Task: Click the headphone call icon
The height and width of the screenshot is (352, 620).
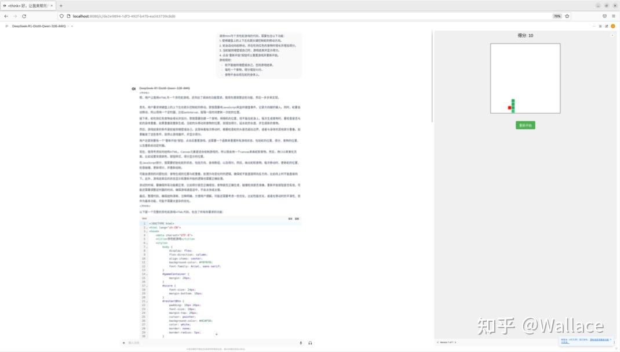Action: 310,343
